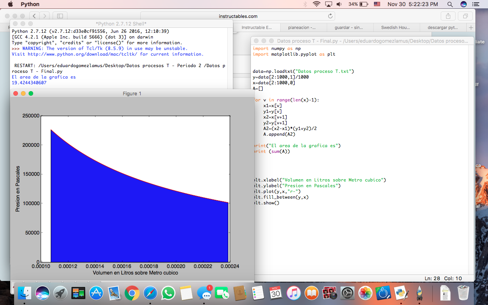
Task: Open Calendar showing Nov 30 in Dock
Action: pyautogui.click(x=276, y=293)
